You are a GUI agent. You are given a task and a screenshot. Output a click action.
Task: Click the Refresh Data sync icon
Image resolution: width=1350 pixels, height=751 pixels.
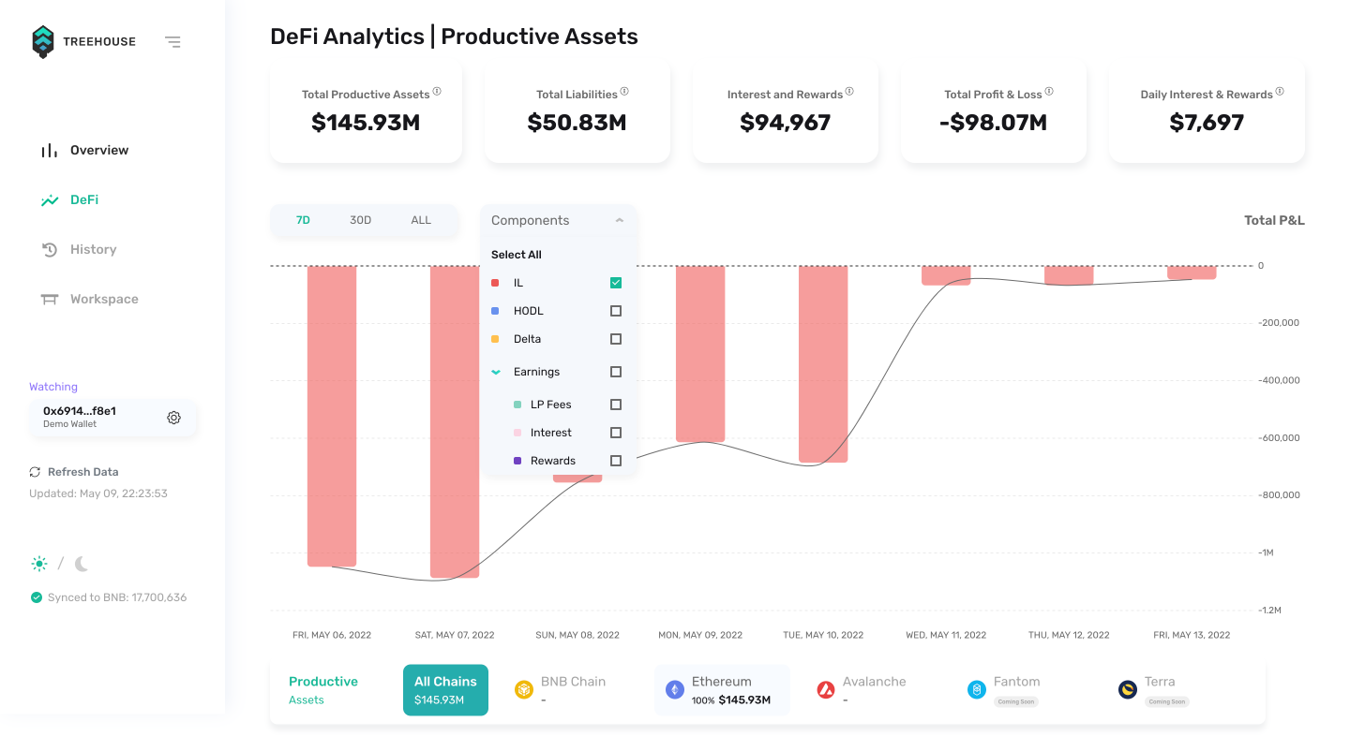pos(36,472)
